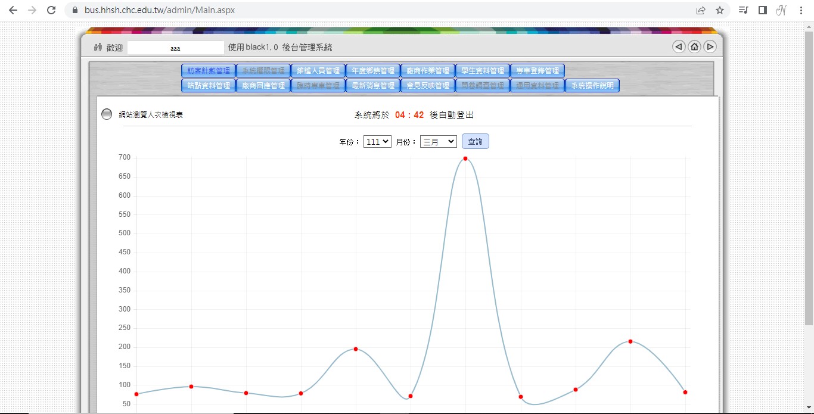
Task: Click the red 04 : 42 countdown timer
Action: 409,115
